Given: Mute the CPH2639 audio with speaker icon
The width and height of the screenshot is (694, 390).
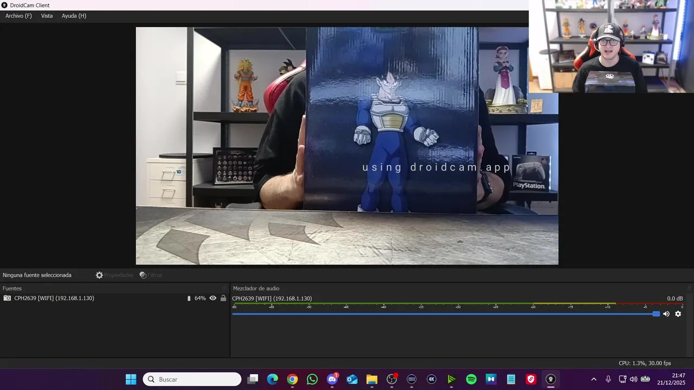Looking at the screenshot, I should 666,314.
